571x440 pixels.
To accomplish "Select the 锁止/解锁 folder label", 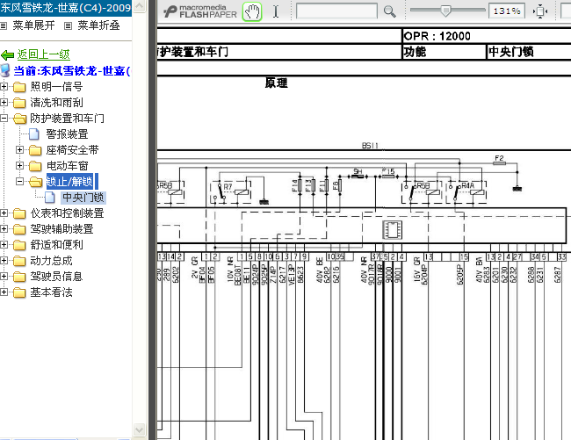I will tap(69, 182).
